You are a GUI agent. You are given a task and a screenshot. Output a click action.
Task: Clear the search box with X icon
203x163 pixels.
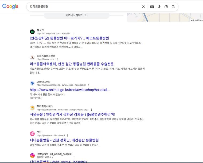point(143,7)
